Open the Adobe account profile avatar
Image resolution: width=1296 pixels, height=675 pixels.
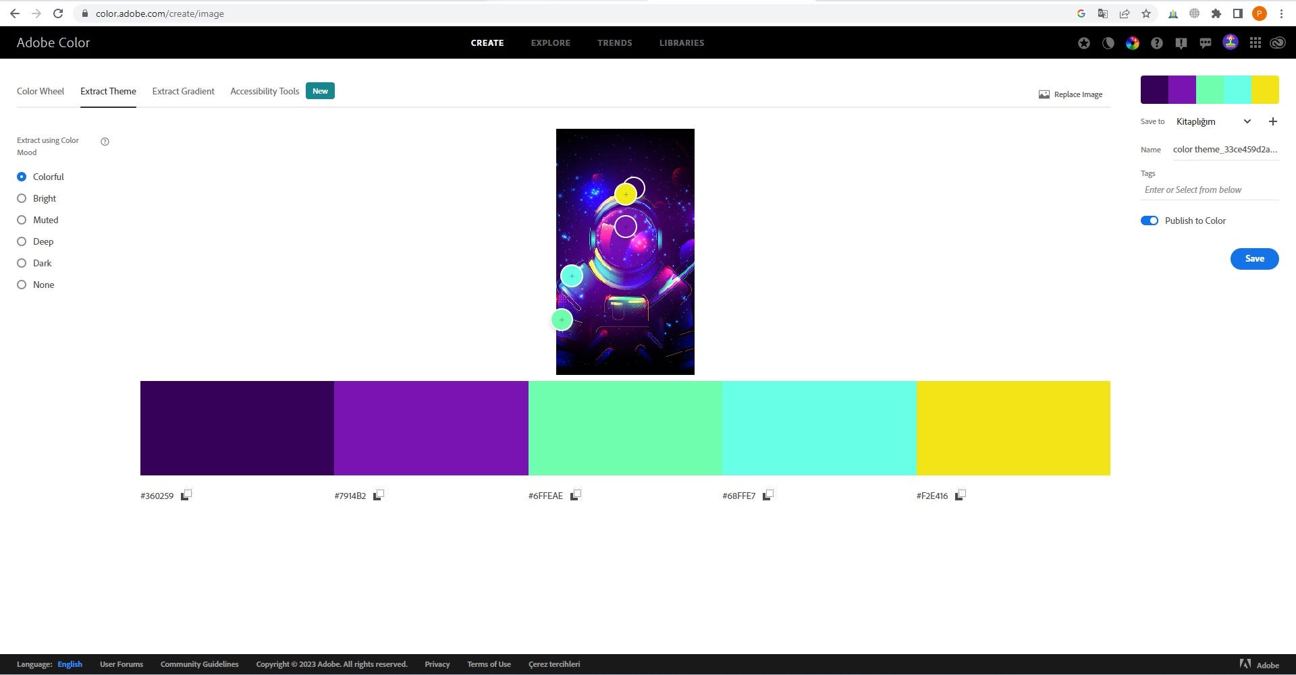tap(1231, 42)
